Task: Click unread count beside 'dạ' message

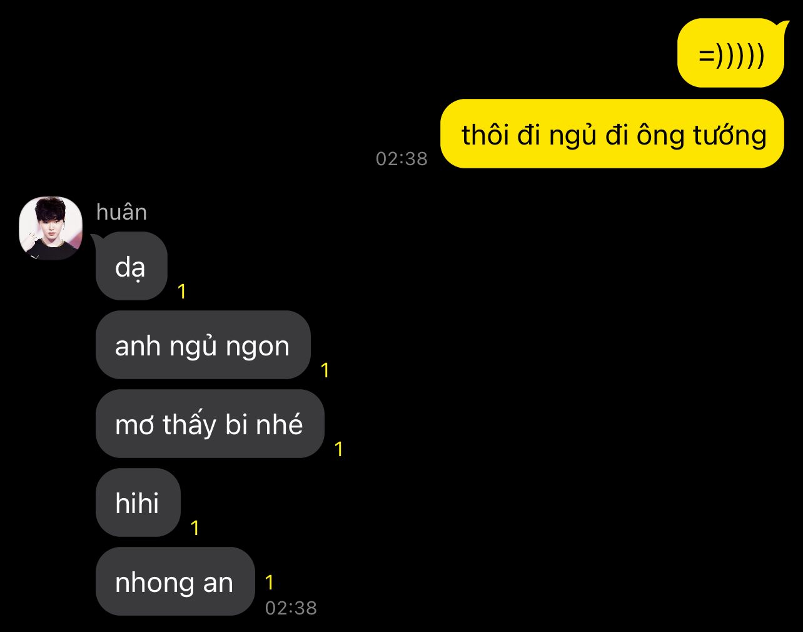Action: (x=182, y=292)
